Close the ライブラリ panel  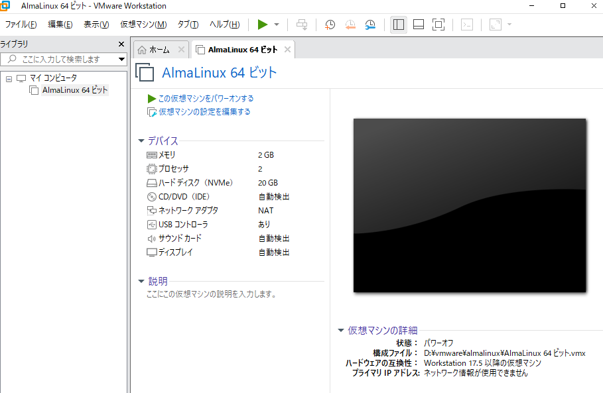click(x=121, y=44)
